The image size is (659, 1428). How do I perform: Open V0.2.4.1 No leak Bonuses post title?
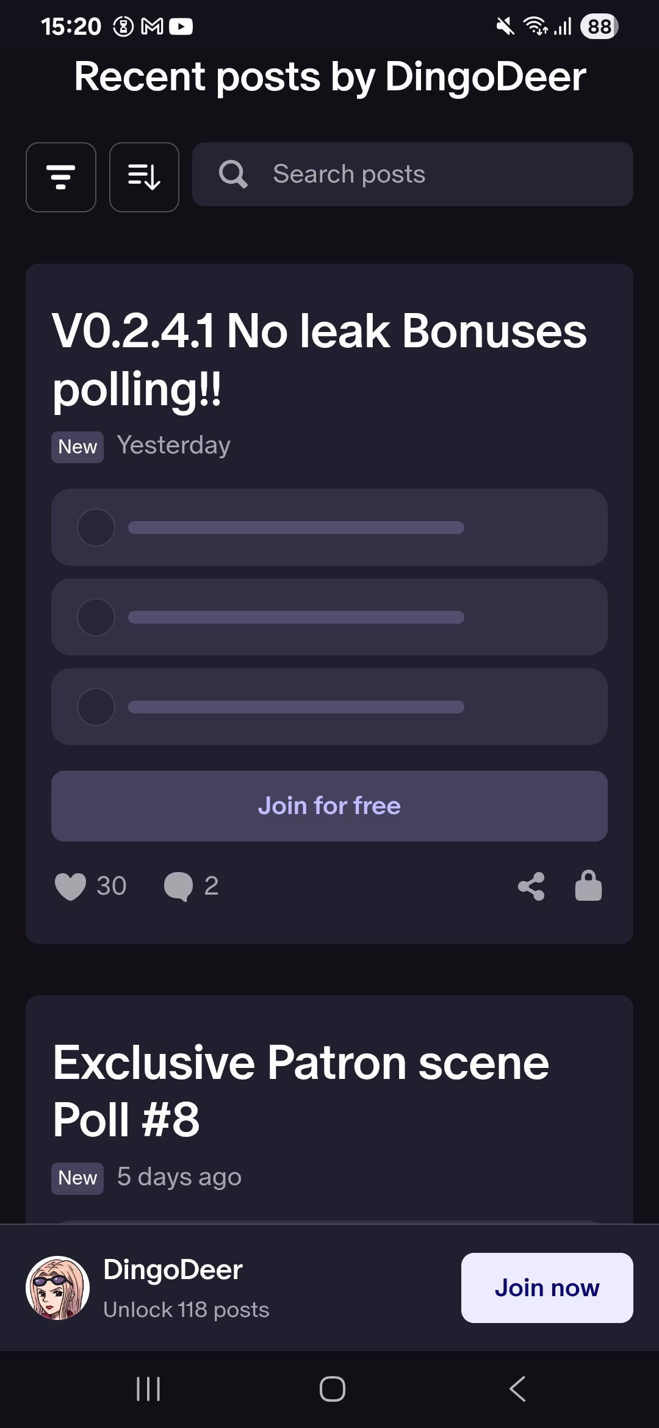point(319,360)
